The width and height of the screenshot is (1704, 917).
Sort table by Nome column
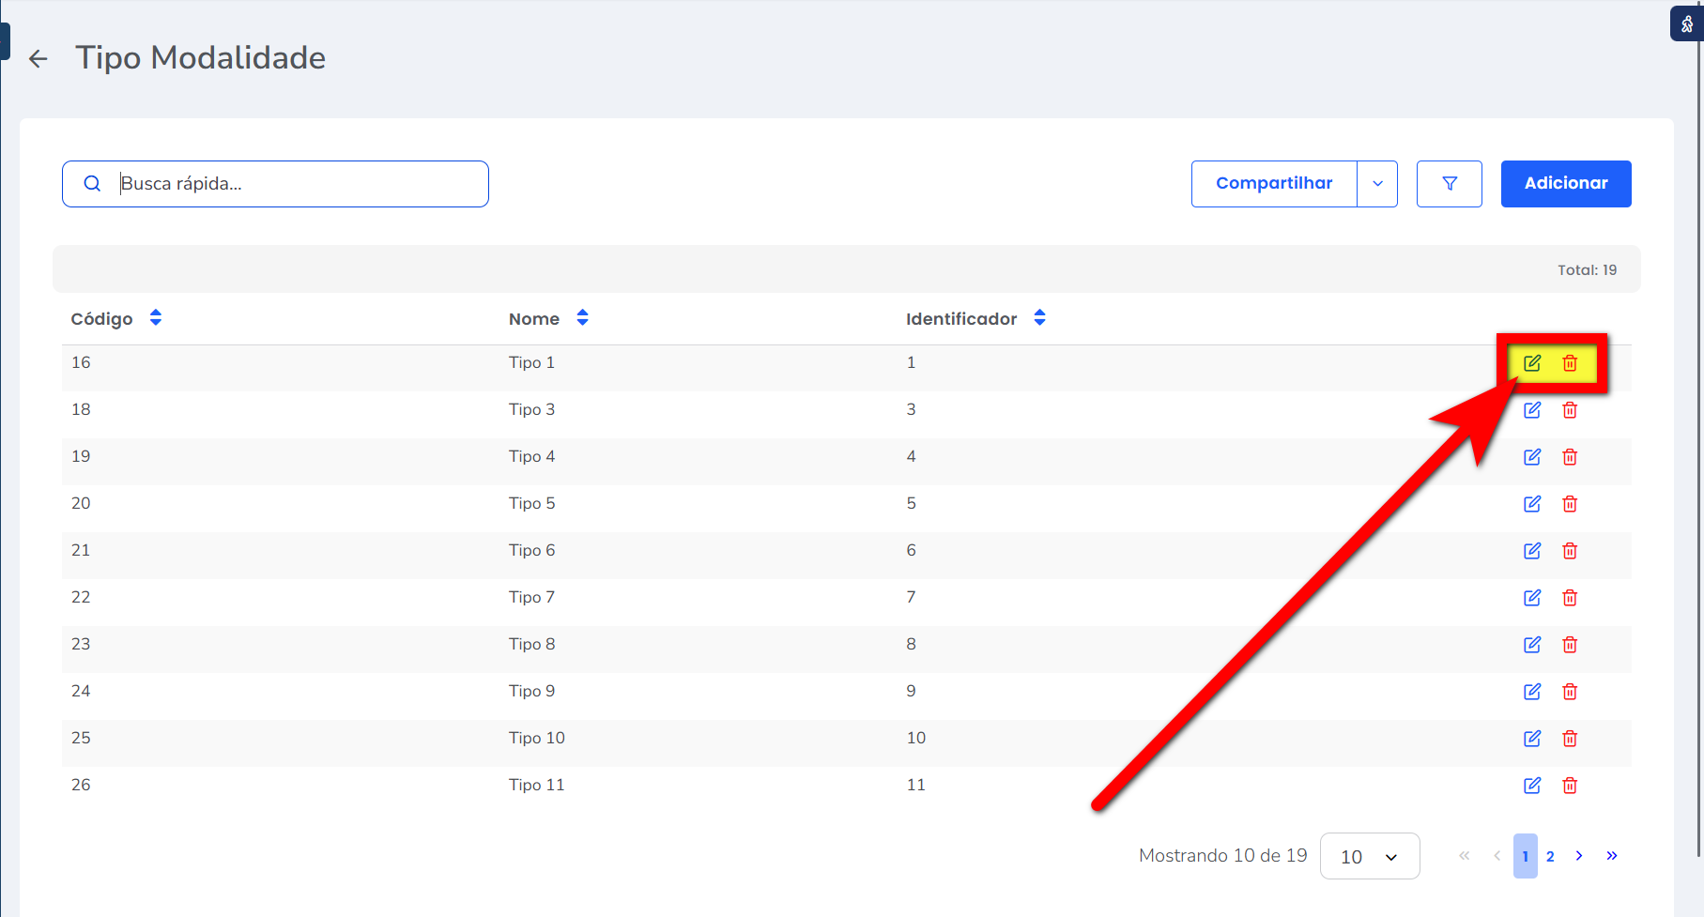(x=582, y=318)
